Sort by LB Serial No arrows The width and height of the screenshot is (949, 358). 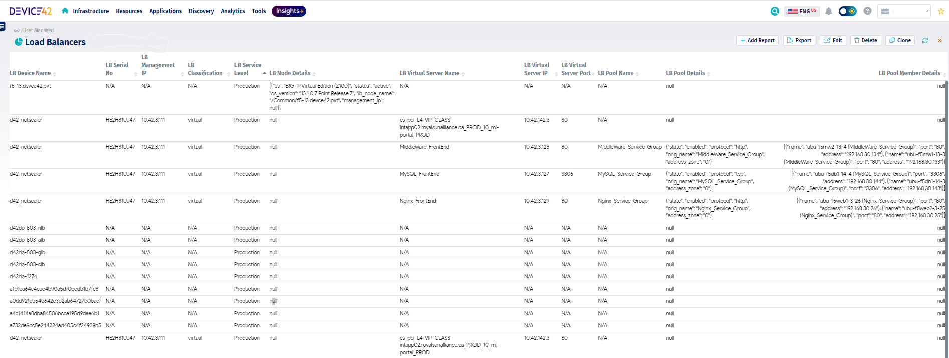point(136,74)
